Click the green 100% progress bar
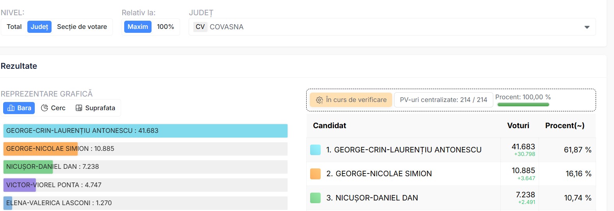Image resolution: width=614 pixels, height=211 pixels. pos(523,104)
